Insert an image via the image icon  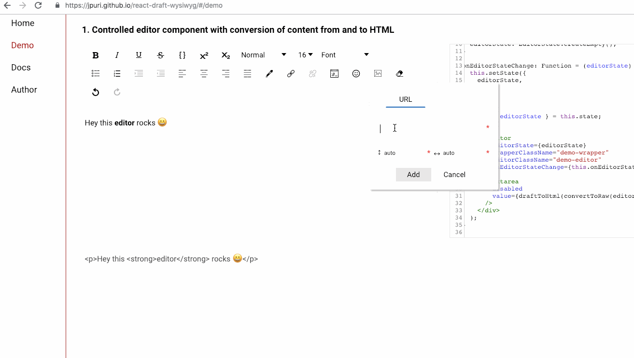tap(378, 73)
